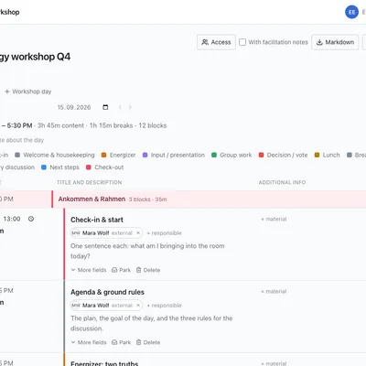Edit the date field 15.09.2026
Viewport: 366px width, 366px height.
pyautogui.click(x=74, y=107)
